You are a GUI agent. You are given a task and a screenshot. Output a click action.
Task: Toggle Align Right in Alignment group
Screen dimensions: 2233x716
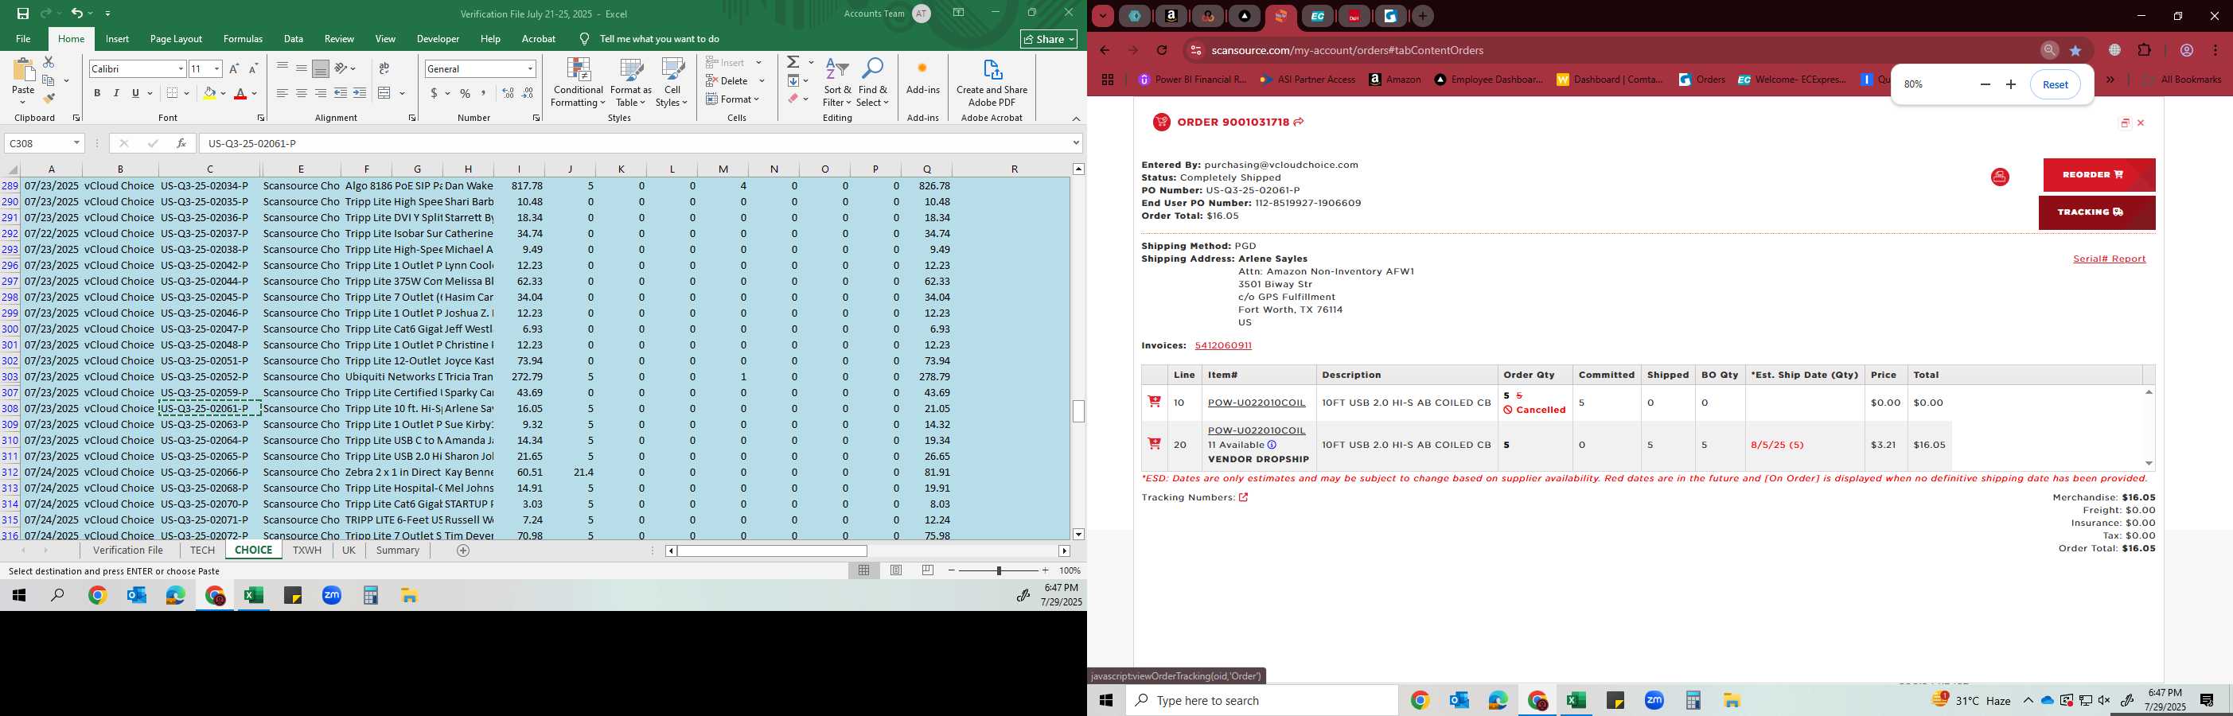(321, 93)
